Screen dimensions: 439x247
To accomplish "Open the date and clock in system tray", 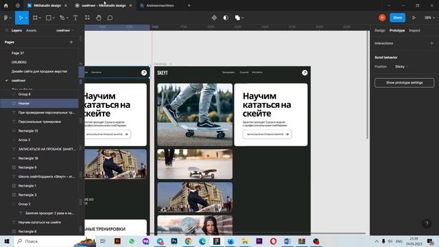I will pos(414,241).
